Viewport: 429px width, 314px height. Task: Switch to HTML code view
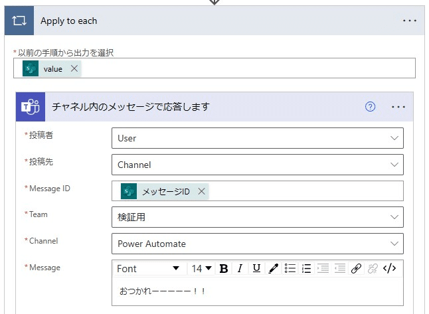point(389,268)
